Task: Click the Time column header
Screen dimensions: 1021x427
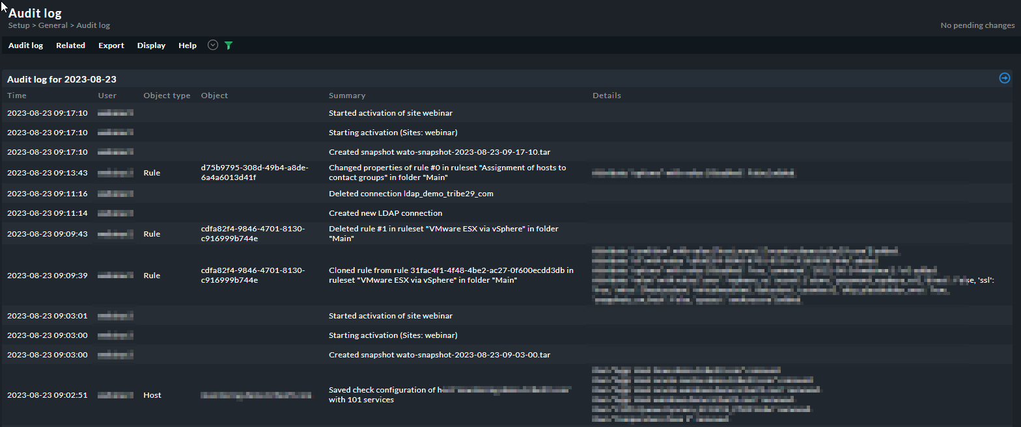Action: pos(17,96)
